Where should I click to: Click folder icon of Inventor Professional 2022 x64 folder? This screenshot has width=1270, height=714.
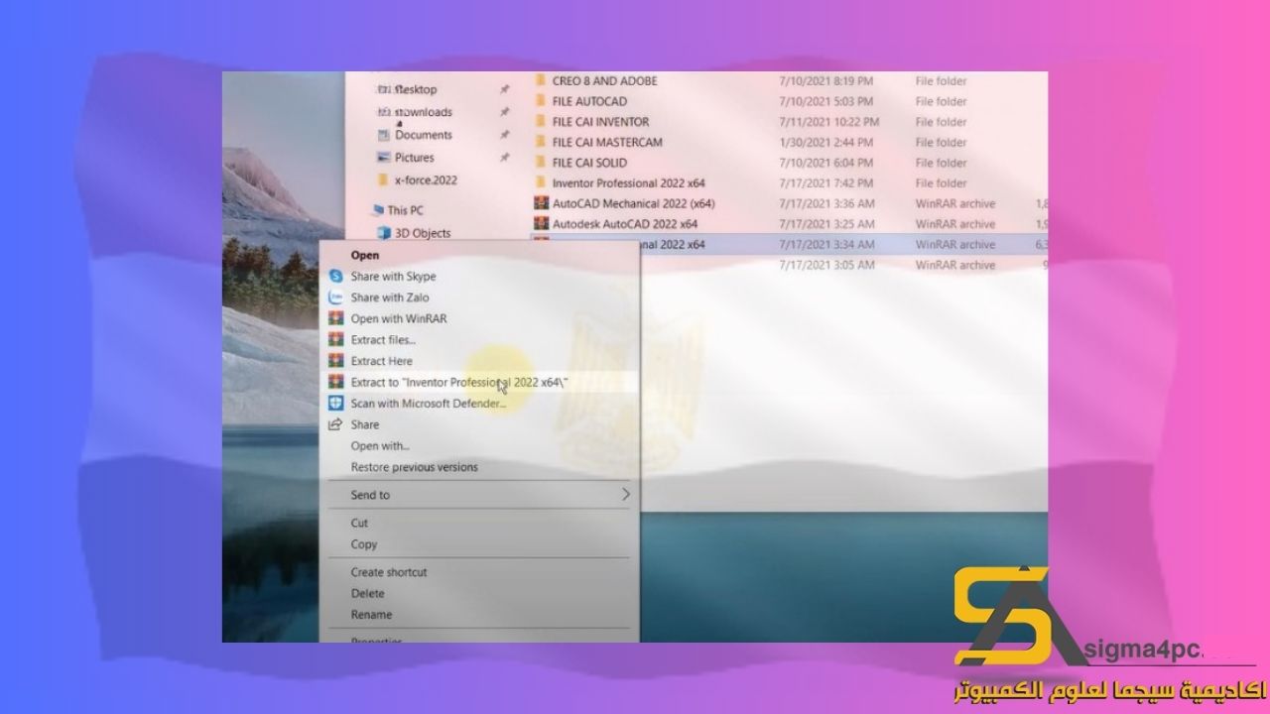click(541, 183)
